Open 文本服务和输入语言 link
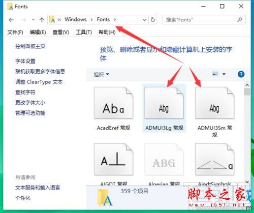 tap(38, 188)
